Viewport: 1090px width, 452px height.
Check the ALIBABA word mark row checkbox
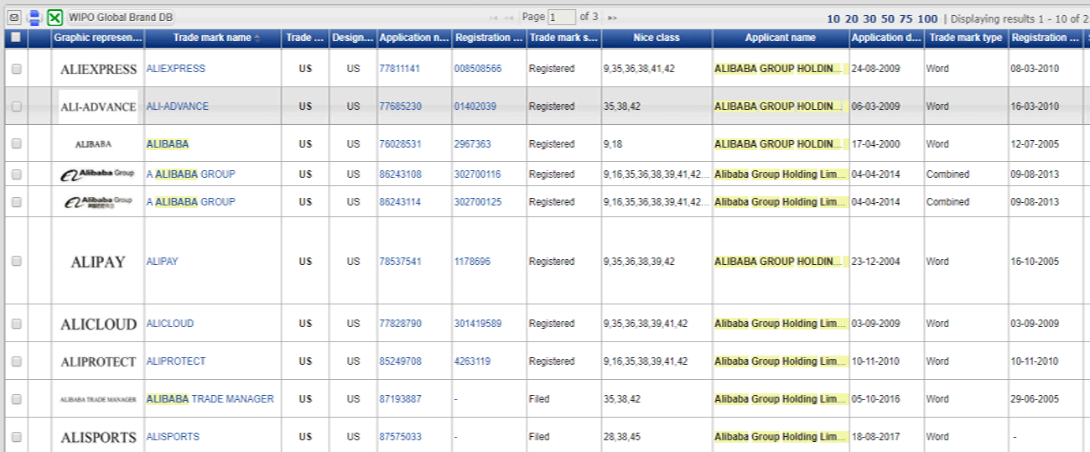tap(16, 144)
